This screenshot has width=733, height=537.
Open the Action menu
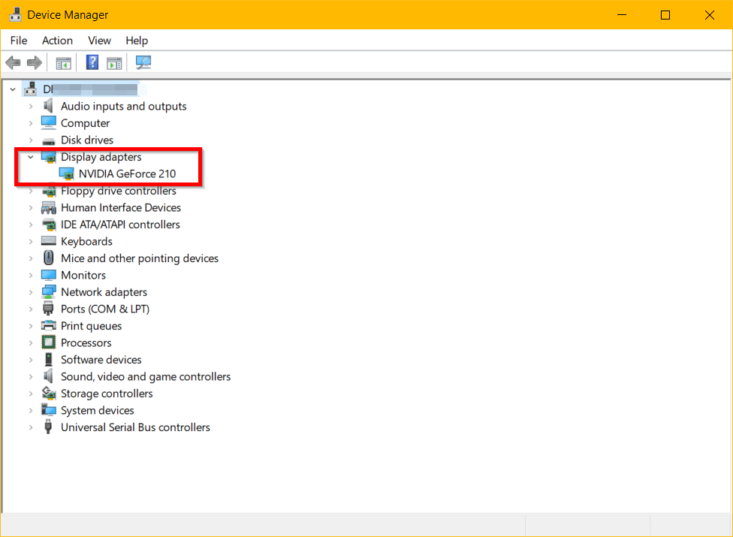[57, 41]
